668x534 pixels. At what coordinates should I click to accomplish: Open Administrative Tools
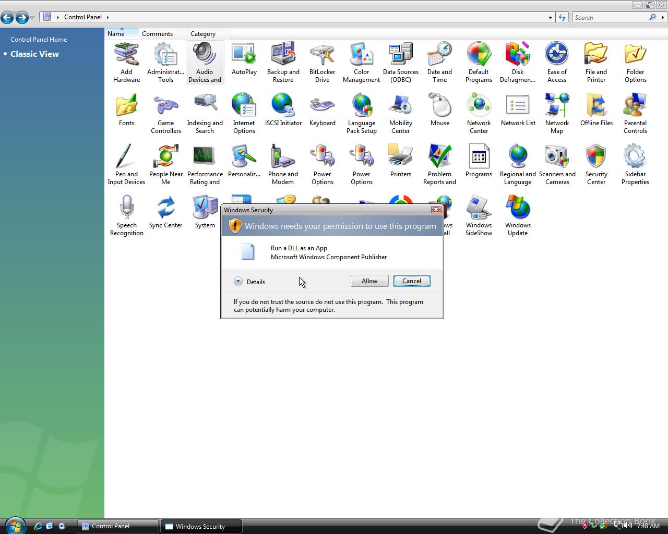pos(165,63)
